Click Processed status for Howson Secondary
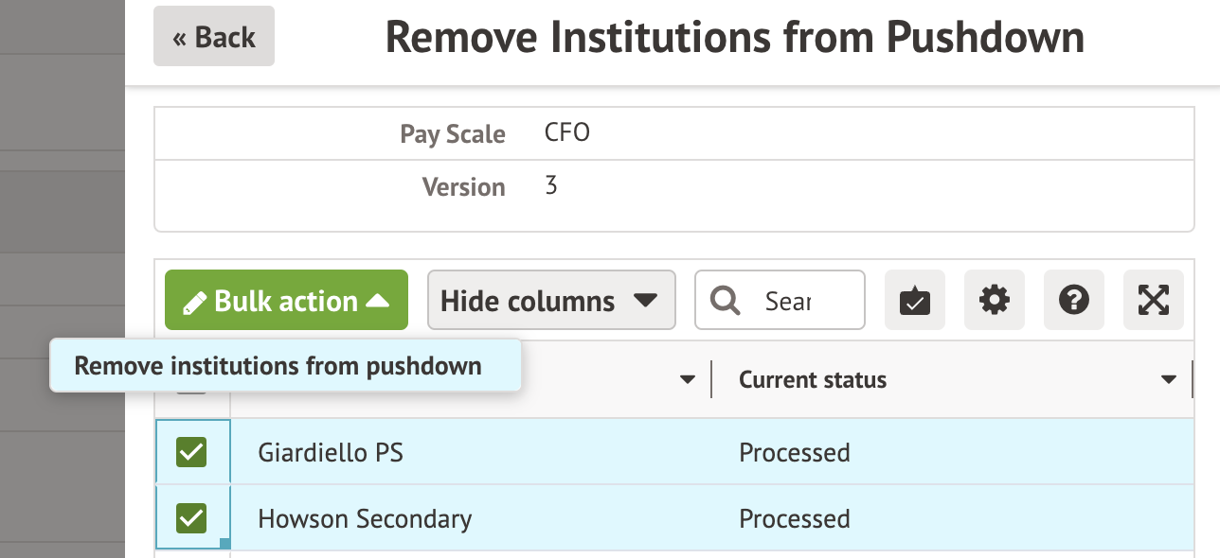The image size is (1220, 558). coord(794,518)
